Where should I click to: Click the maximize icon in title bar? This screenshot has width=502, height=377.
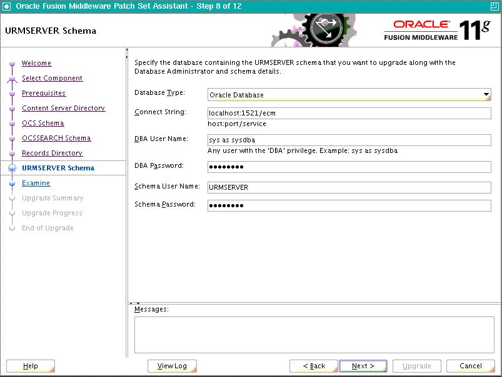[494, 6]
